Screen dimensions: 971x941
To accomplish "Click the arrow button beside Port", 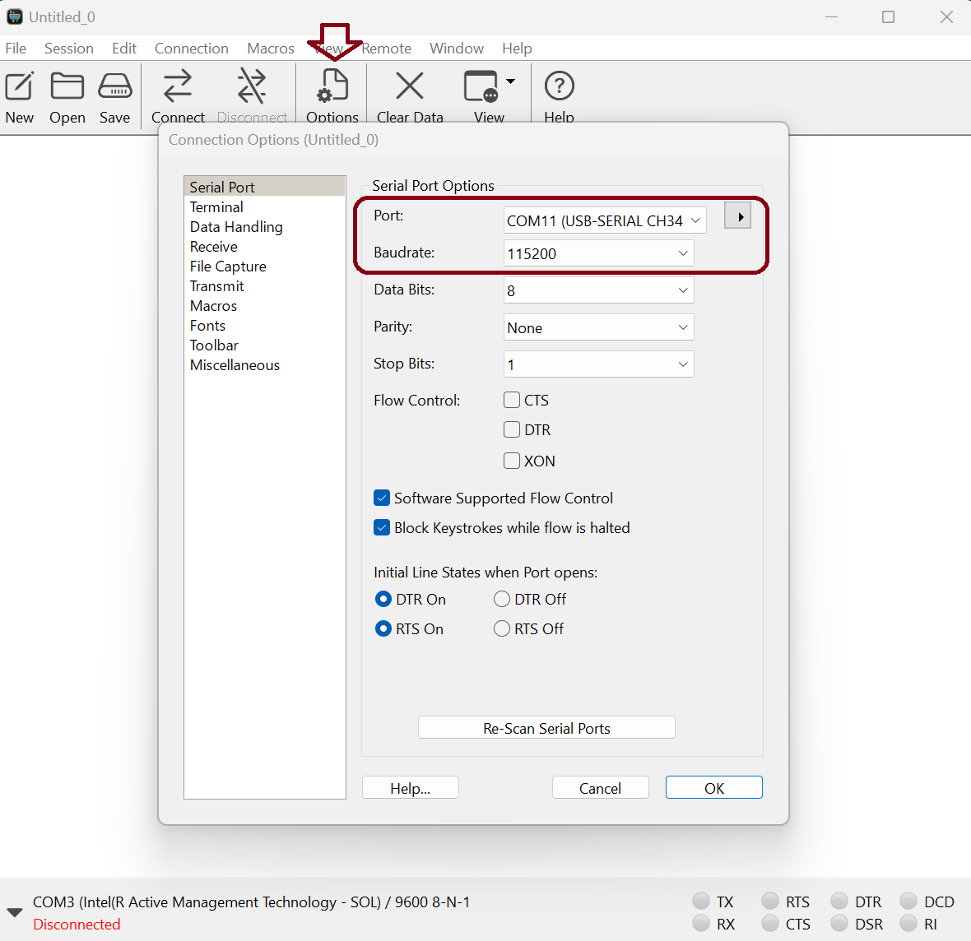I will pos(738,216).
